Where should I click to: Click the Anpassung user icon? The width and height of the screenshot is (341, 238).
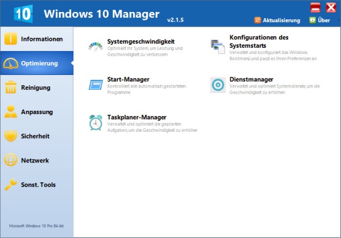10,112
